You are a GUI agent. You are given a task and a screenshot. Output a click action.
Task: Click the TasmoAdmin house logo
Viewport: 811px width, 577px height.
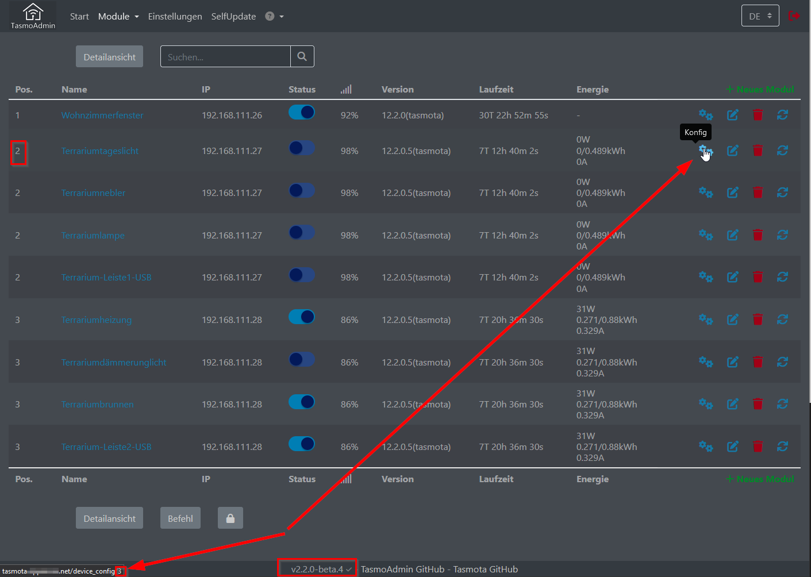(32, 16)
